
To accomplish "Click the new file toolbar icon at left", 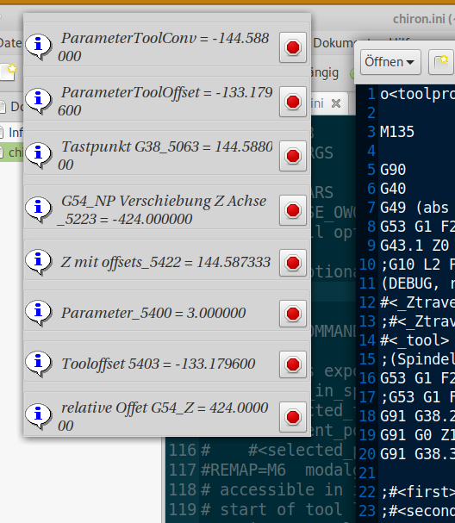I will pos(9,72).
